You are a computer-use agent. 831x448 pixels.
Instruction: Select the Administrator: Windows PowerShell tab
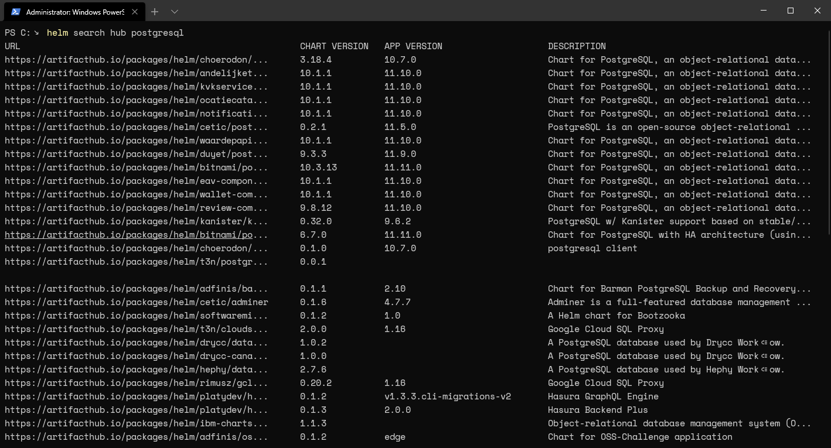click(74, 12)
